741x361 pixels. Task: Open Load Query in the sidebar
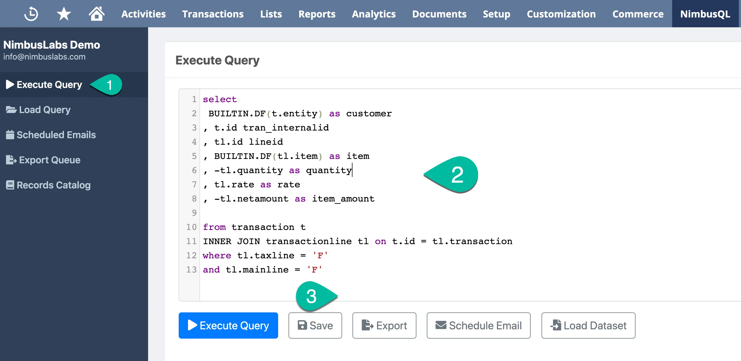pyautogui.click(x=74, y=110)
